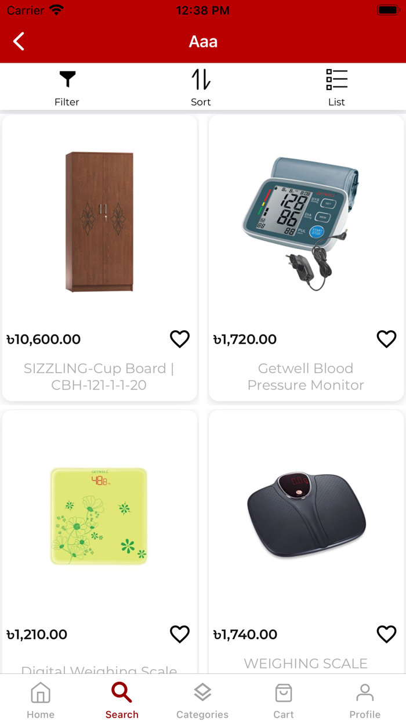Add Getwell Blood Pressure Monitor to wishlist
This screenshot has height=722, width=406.
tap(386, 339)
